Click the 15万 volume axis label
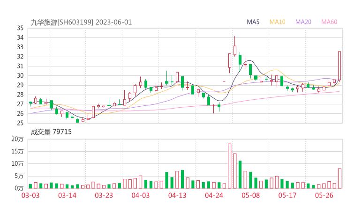This screenshot has width=347, height=206. coord(17,151)
